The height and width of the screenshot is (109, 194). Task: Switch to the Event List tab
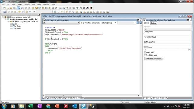pyautogui.click(x=52, y=98)
